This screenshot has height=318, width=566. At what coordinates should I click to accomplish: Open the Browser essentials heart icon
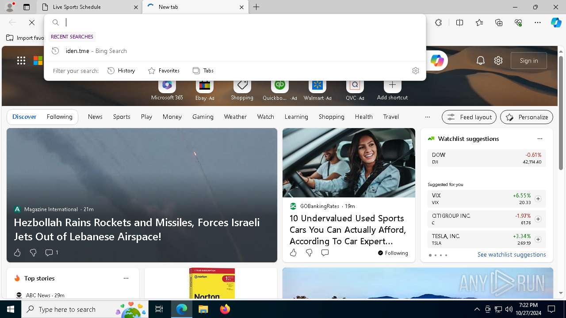coord(518,23)
